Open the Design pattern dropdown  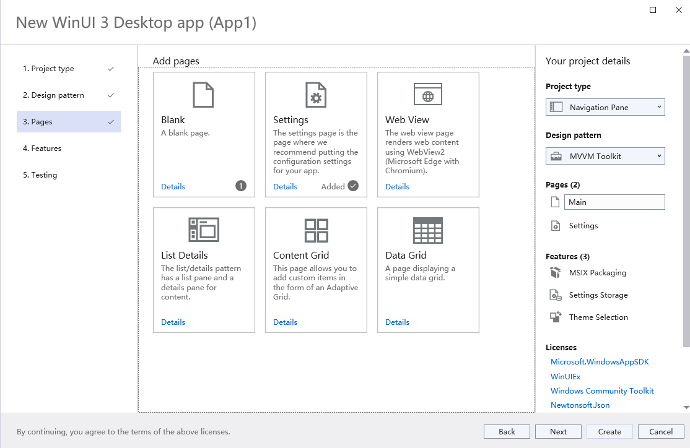point(605,156)
